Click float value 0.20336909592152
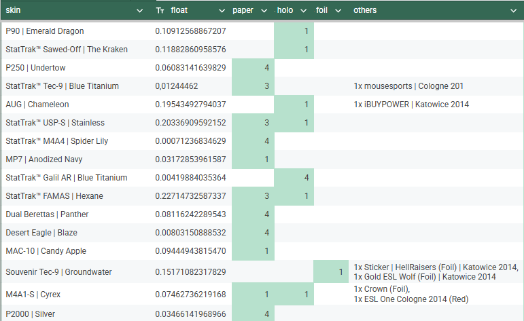 (190, 123)
